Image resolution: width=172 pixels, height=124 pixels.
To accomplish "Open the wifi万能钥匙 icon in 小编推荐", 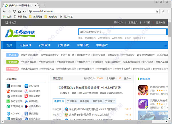I will [x=26, y=86].
